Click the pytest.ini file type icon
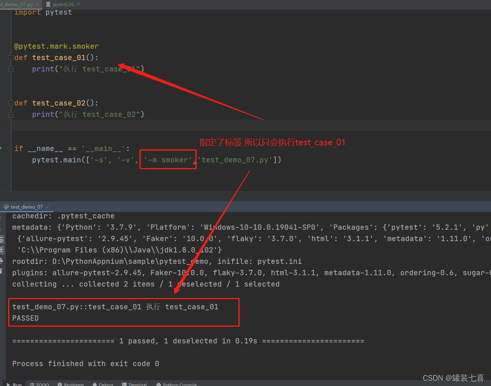This screenshot has width=491, height=386. point(49,4)
